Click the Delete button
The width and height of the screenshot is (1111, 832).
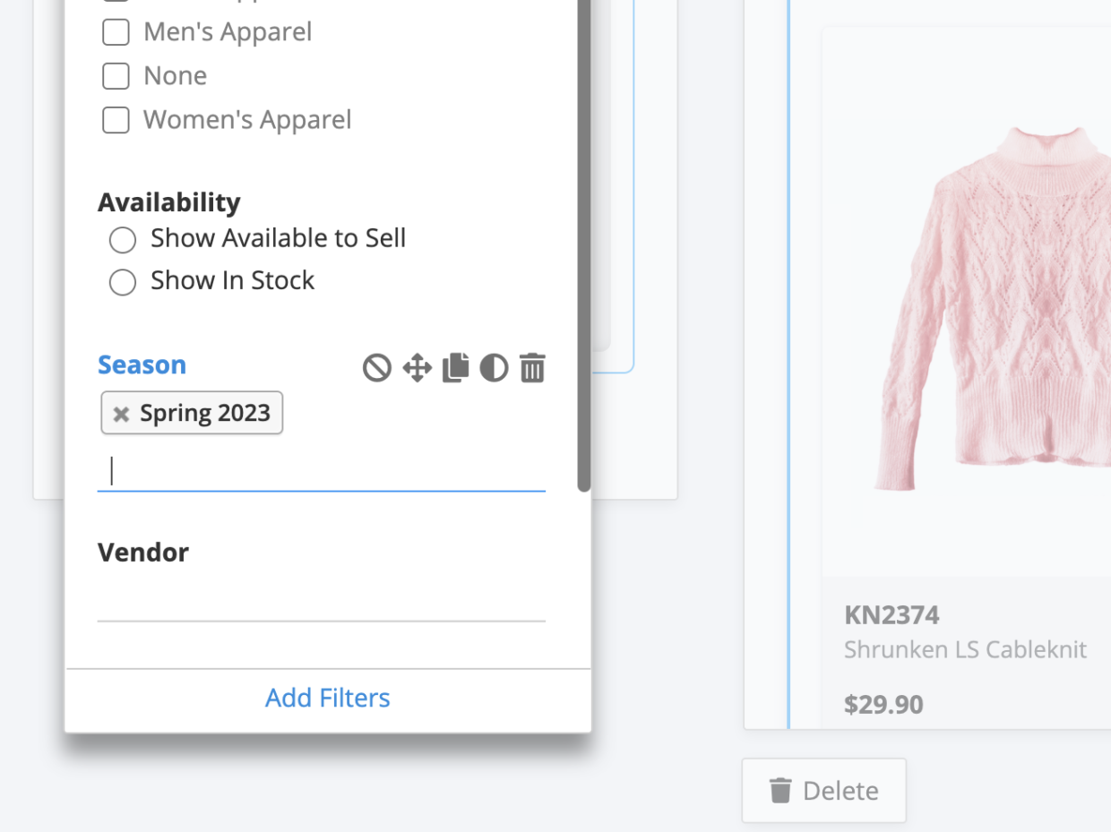click(x=823, y=790)
